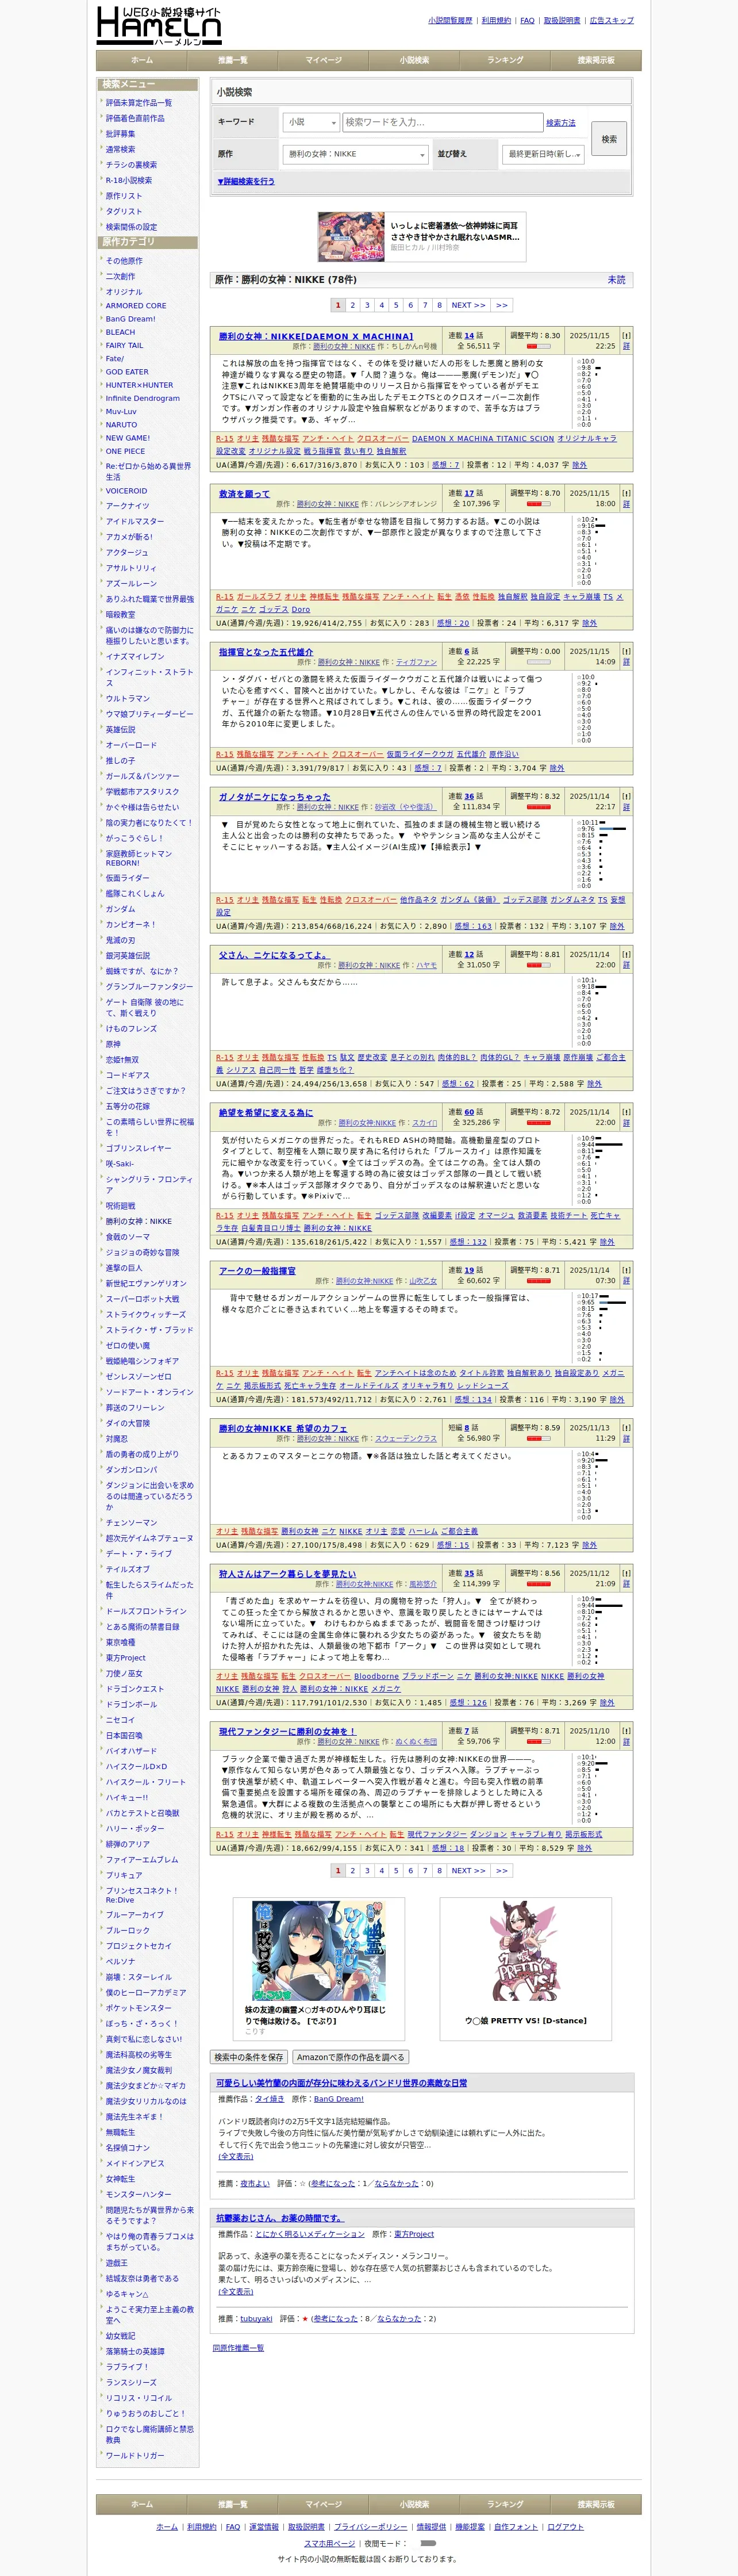Click the 検索 search button
Image resolution: width=738 pixels, height=2576 pixels.
pos(609,139)
